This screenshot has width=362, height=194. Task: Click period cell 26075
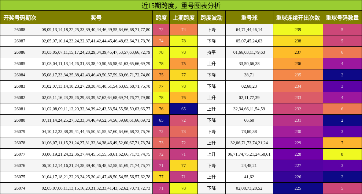tap(20, 177)
